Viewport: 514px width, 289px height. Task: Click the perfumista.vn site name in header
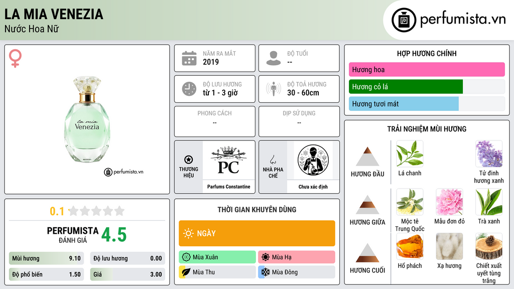click(x=463, y=20)
